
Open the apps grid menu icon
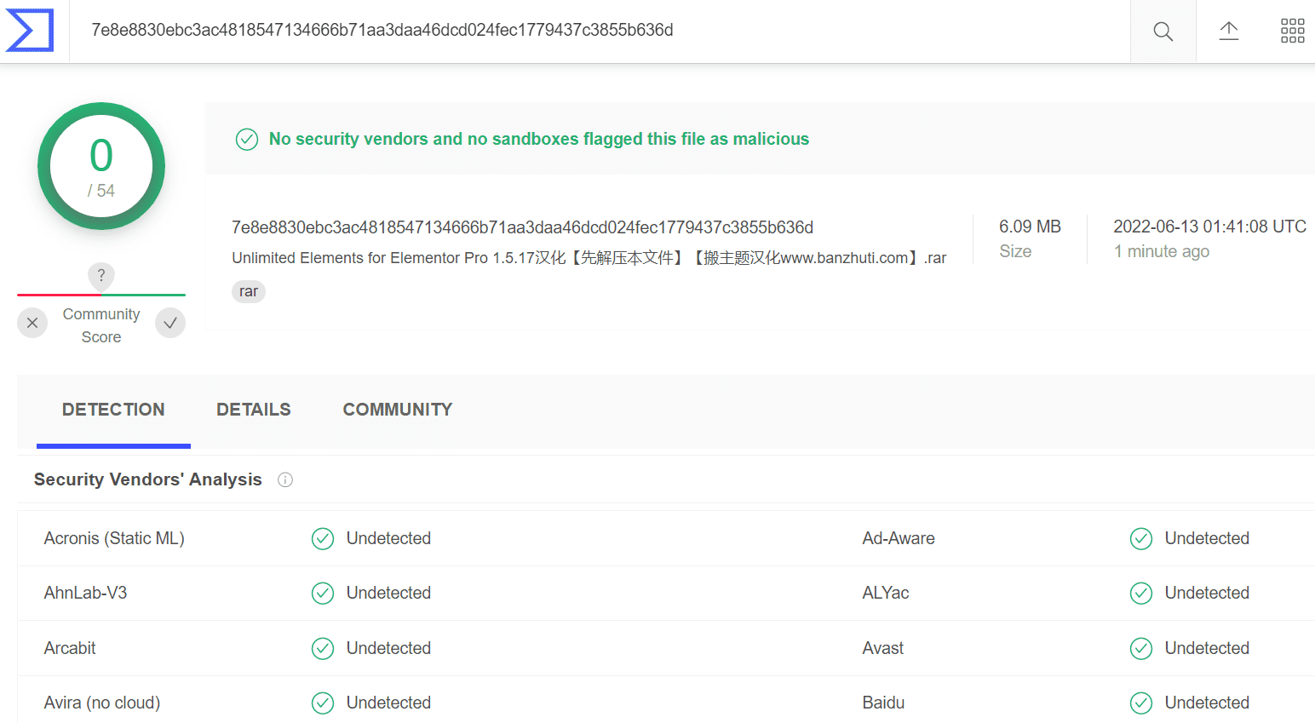[1292, 32]
